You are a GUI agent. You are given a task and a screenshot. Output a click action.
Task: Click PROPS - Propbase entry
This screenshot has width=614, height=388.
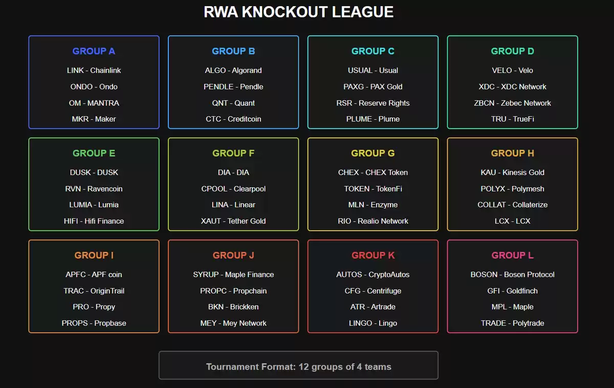pos(94,323)
